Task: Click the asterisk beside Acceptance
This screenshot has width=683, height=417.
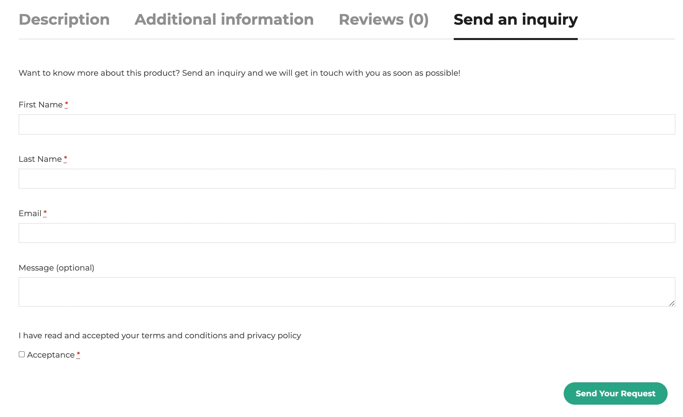Action: (78, 355)
